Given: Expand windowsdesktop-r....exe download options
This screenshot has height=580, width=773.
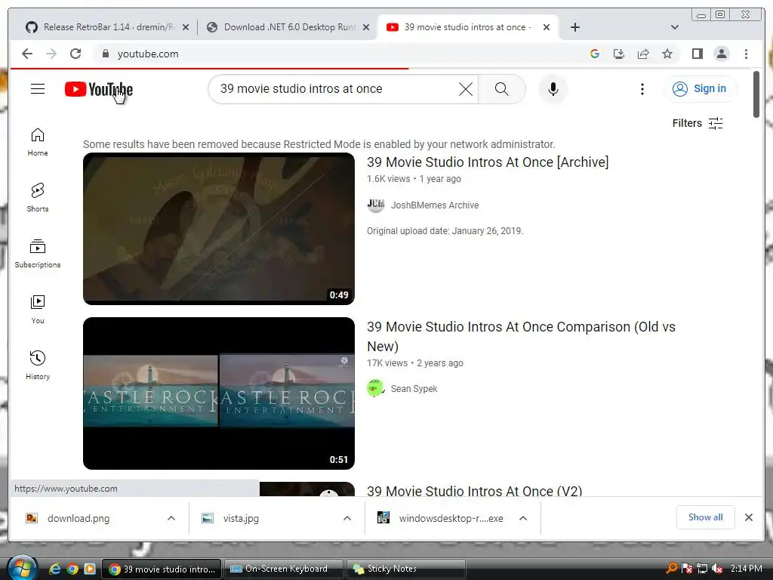Looking at the screenshot, I should pyautogui.click(x=523, y=518).
